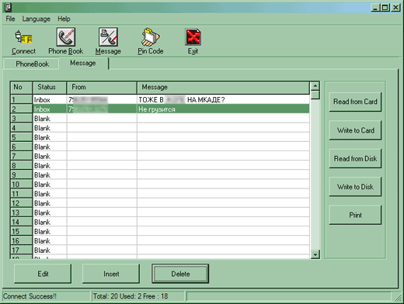Click the sender number in row 2

pos(102,109)
